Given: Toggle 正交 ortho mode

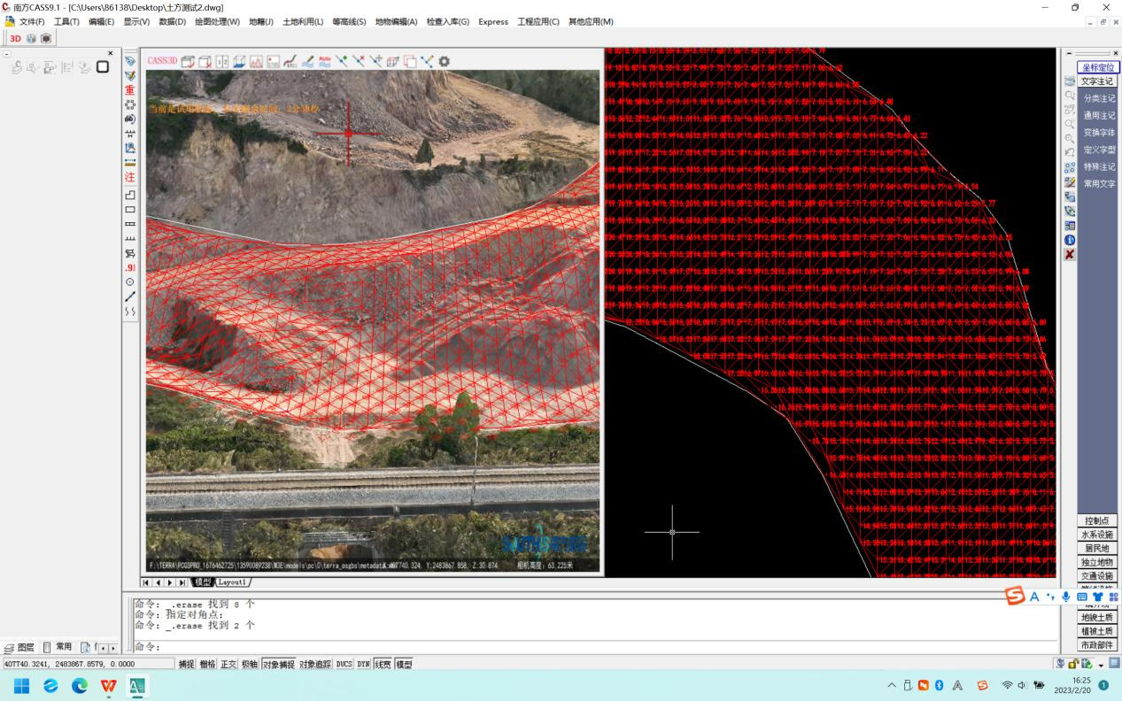Looking at the screenshot, I should [x=228, y=664].
